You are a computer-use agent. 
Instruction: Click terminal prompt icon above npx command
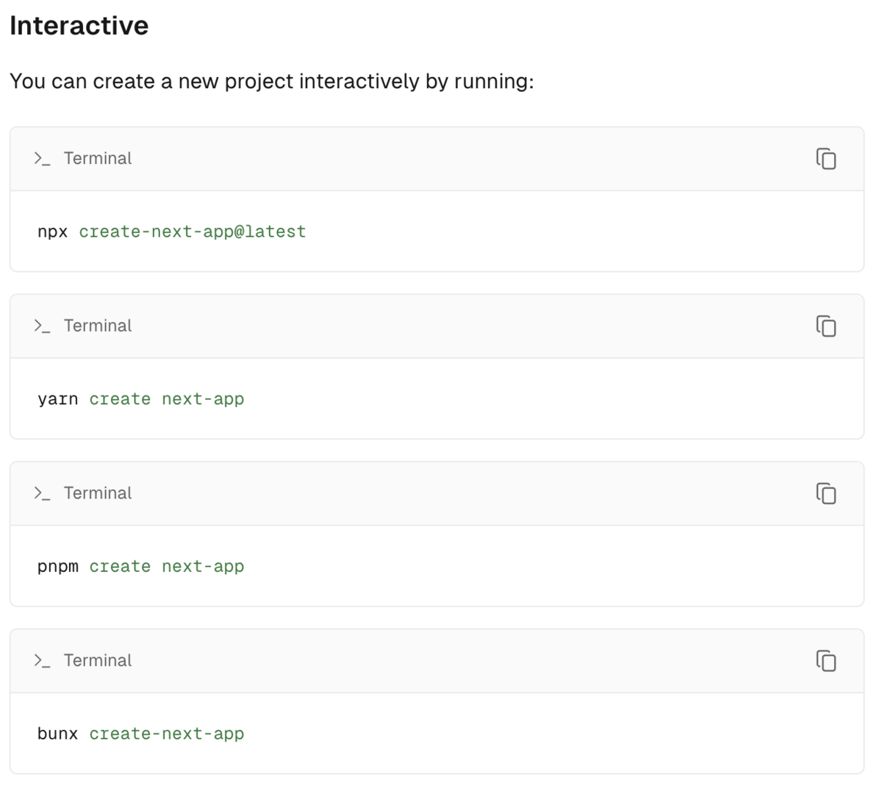tap(42, 159)
